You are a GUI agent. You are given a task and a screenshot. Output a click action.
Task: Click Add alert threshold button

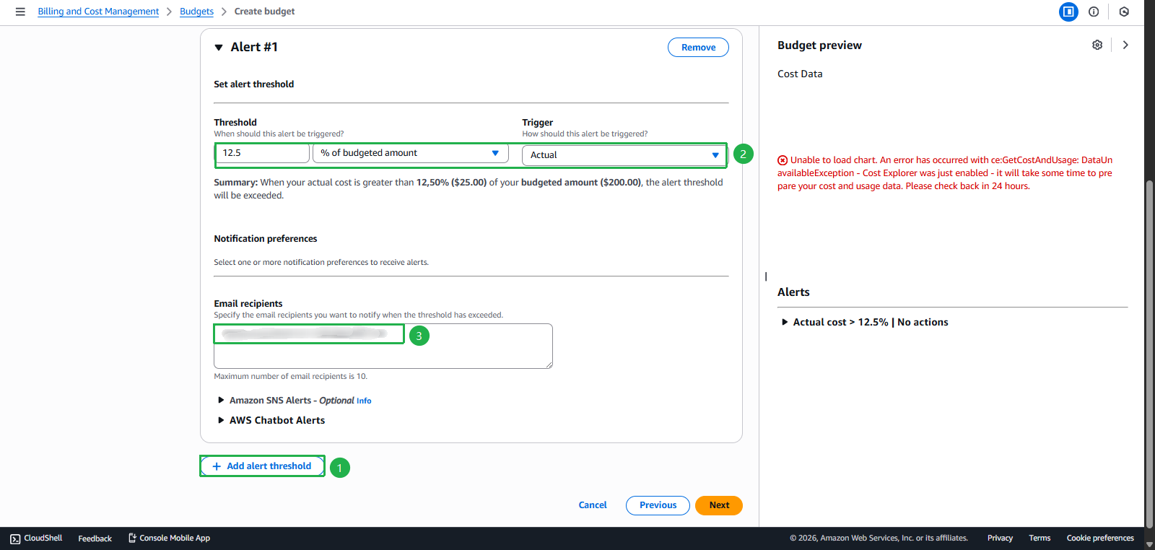[262, 466]
